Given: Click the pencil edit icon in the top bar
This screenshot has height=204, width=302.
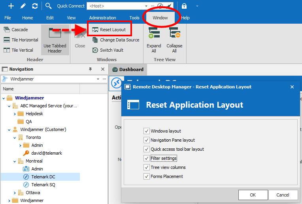Looking at the screenshot, I should pyautogui.click(x=23, y=6).
